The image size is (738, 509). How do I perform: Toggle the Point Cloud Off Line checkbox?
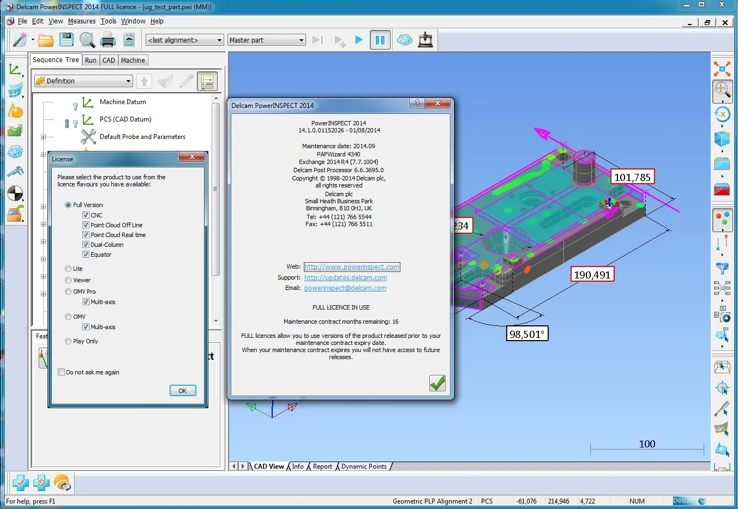click(x=86, y=225)
